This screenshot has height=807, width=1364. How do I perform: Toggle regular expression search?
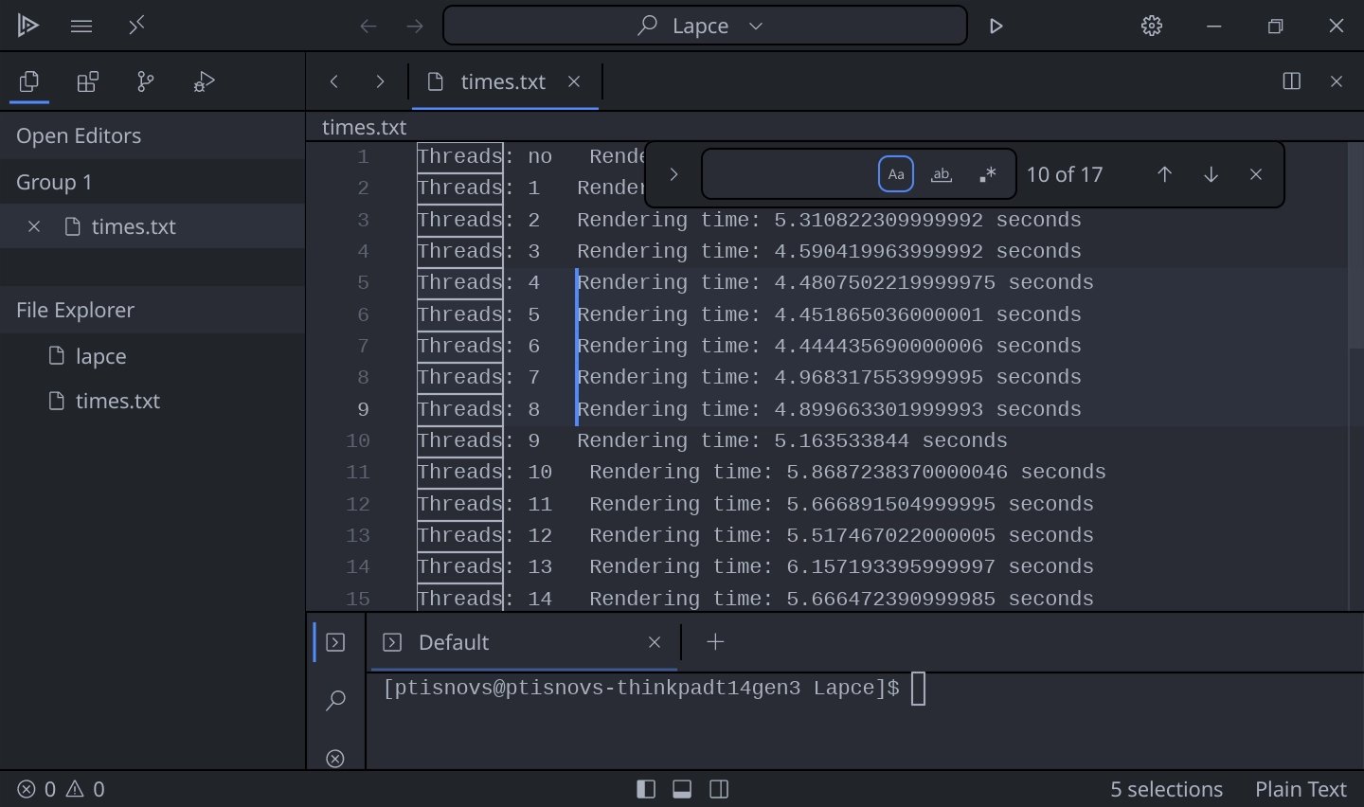[987, 174]
